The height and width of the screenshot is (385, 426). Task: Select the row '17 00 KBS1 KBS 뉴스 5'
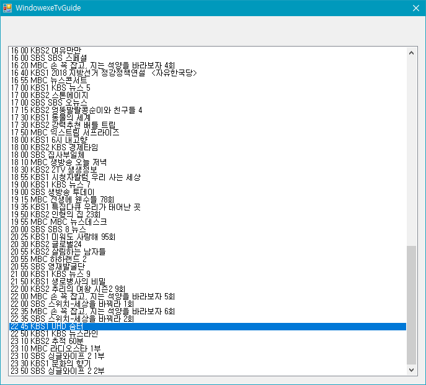[x=208, y=88]
